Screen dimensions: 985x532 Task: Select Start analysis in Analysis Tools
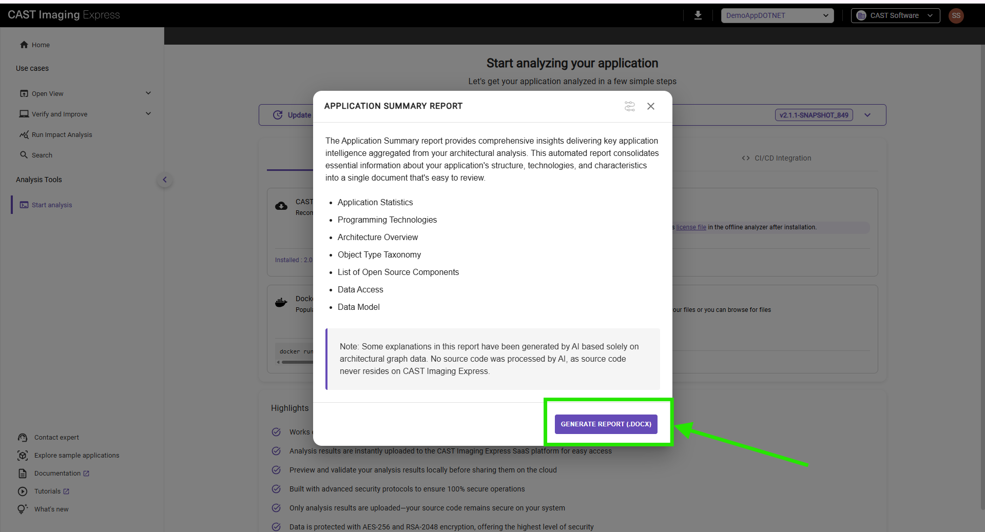(x=51, y=205)
